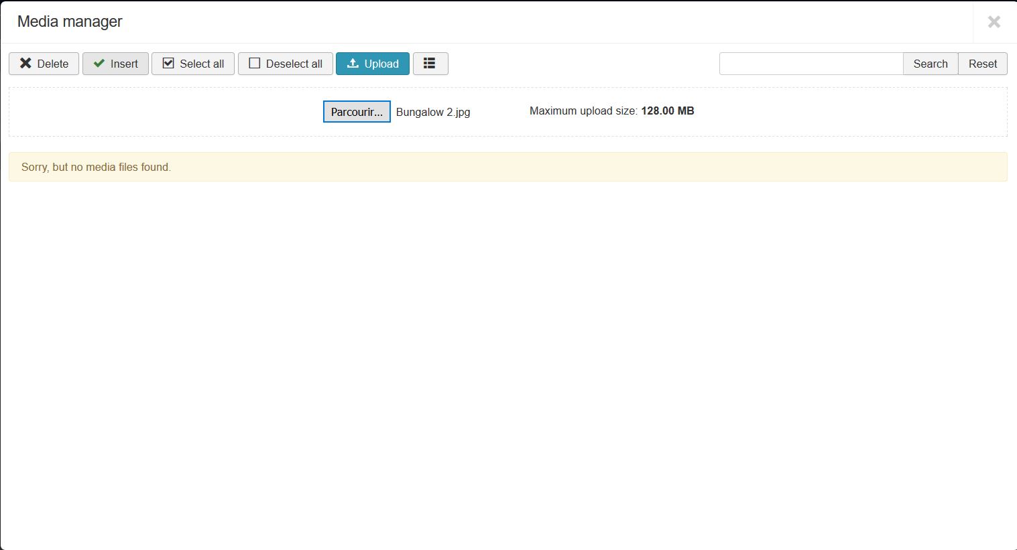Switch to list view with the list icon
This screenshot has width=1017, height=550.
point(430,63)
